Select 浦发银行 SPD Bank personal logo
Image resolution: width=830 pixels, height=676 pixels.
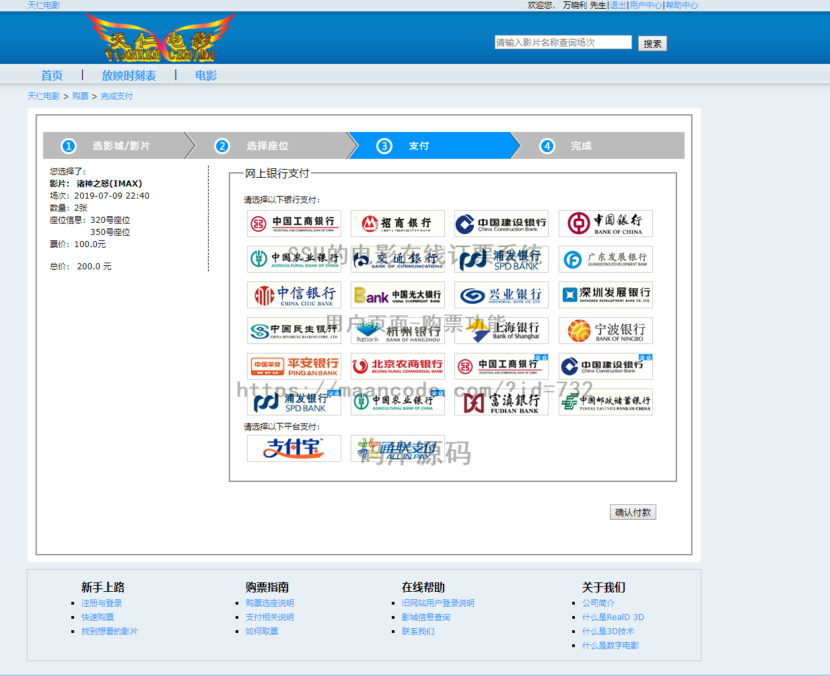[502, 259]
